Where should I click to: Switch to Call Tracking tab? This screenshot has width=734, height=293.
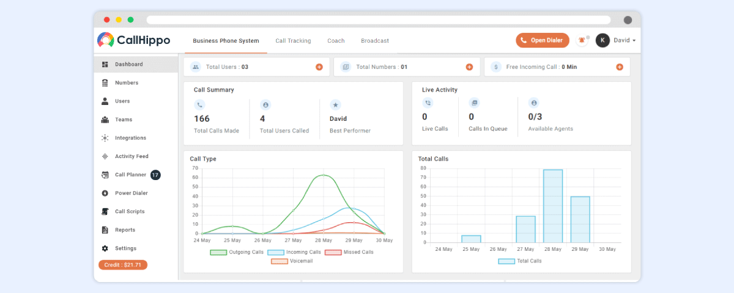click(x=293, y=41)
